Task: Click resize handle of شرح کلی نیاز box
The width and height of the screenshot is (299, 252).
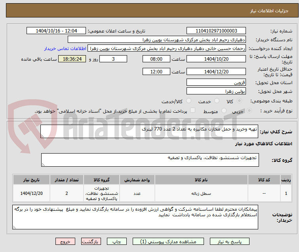Action: point(42,136)
